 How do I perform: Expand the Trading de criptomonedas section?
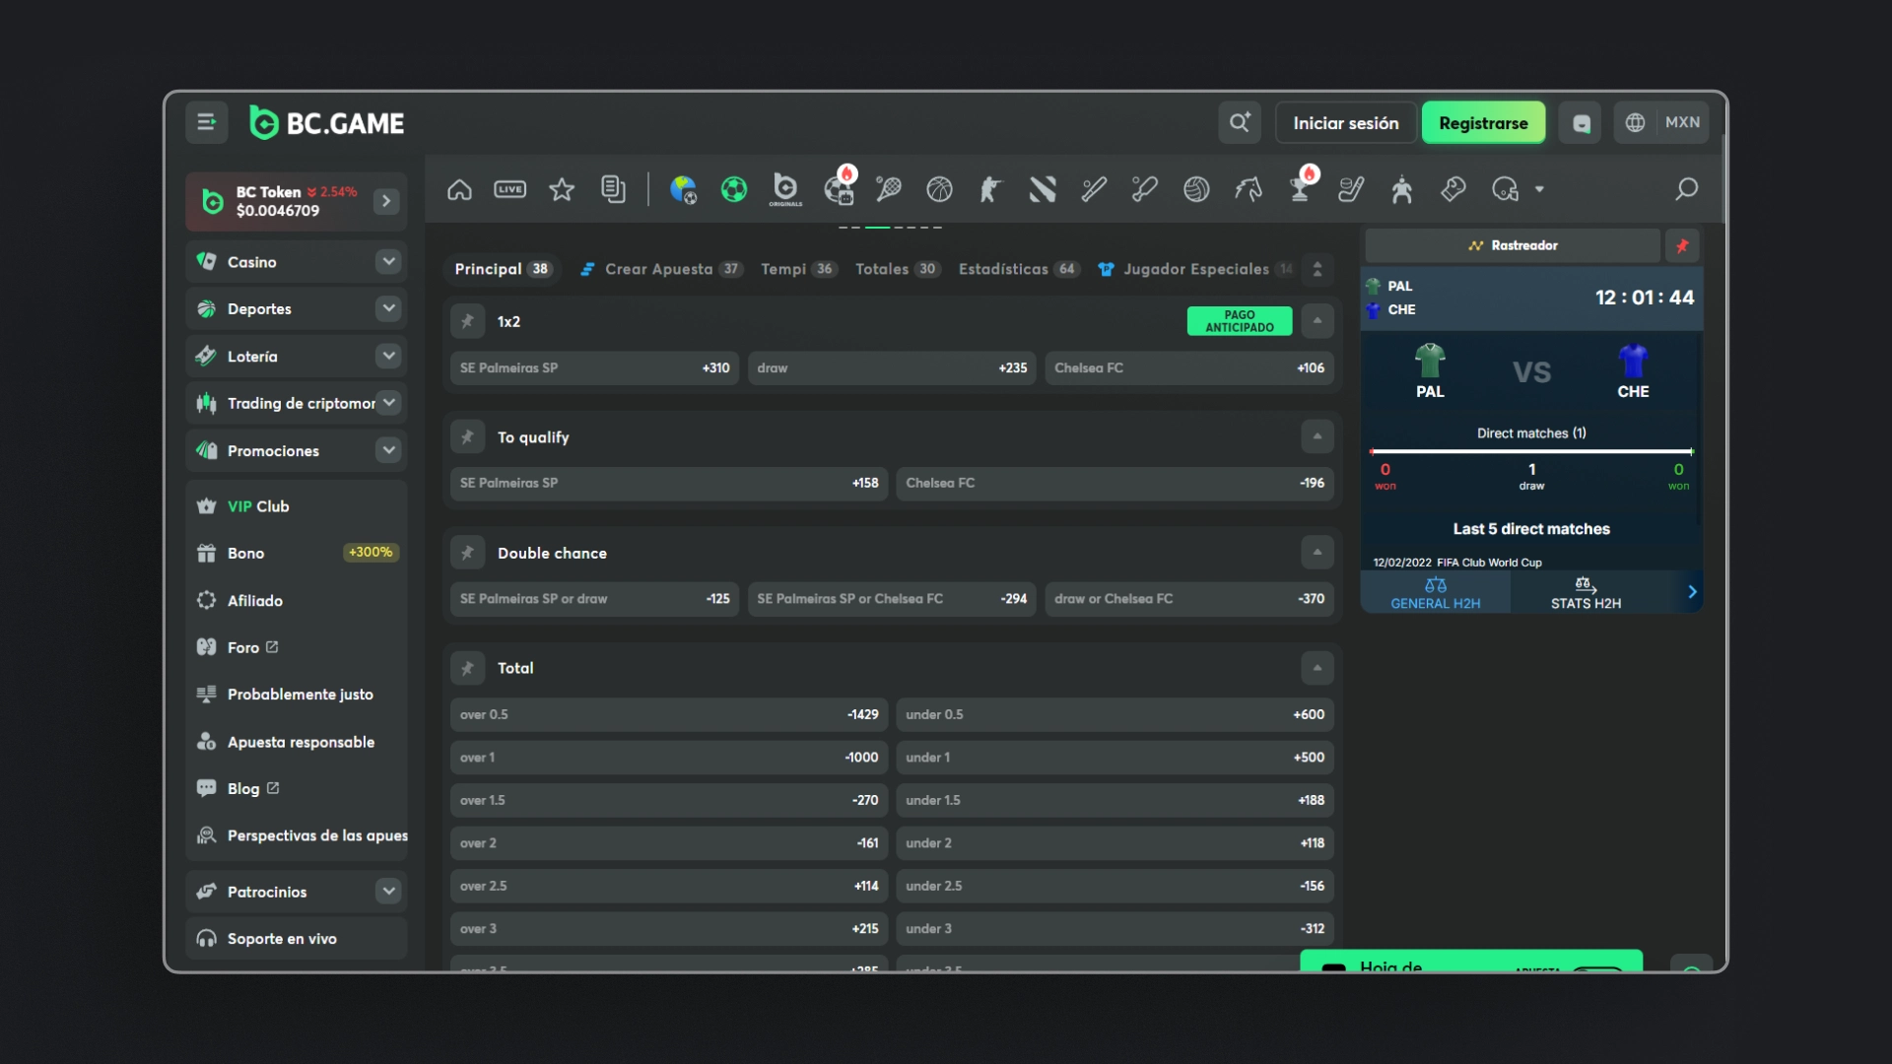pos(388,402)
